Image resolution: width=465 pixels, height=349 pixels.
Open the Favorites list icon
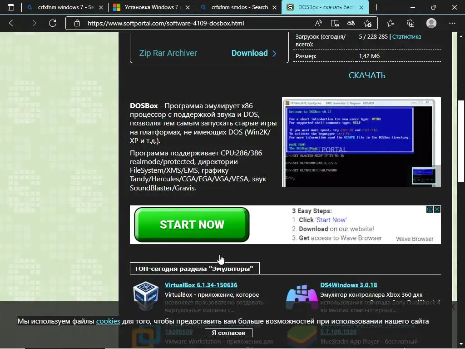[x=391, y=23]
